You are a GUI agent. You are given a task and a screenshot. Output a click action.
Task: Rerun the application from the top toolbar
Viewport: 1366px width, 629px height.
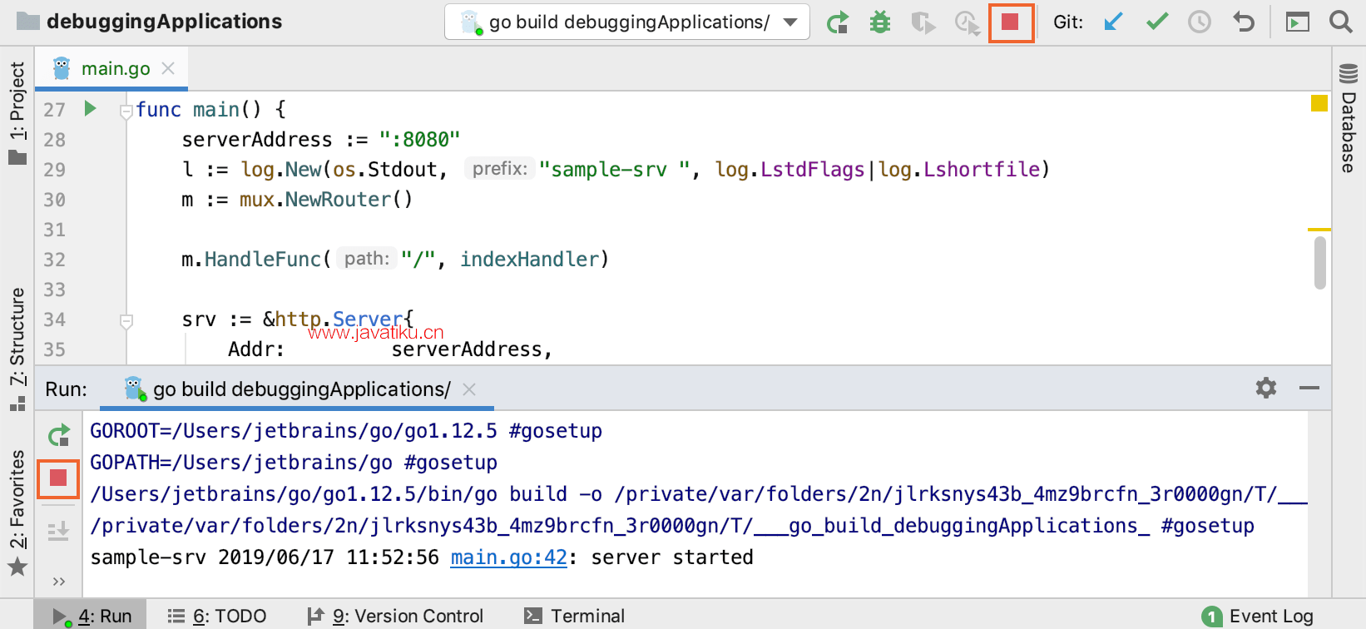pyautogui.click(x=838, y=22)
